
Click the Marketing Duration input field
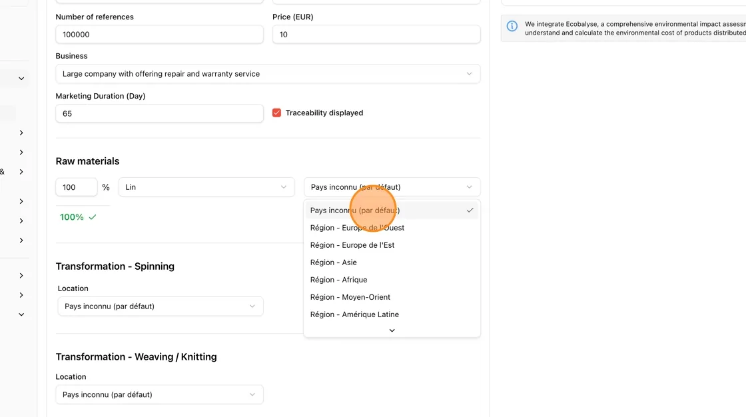tap(159, 113)
